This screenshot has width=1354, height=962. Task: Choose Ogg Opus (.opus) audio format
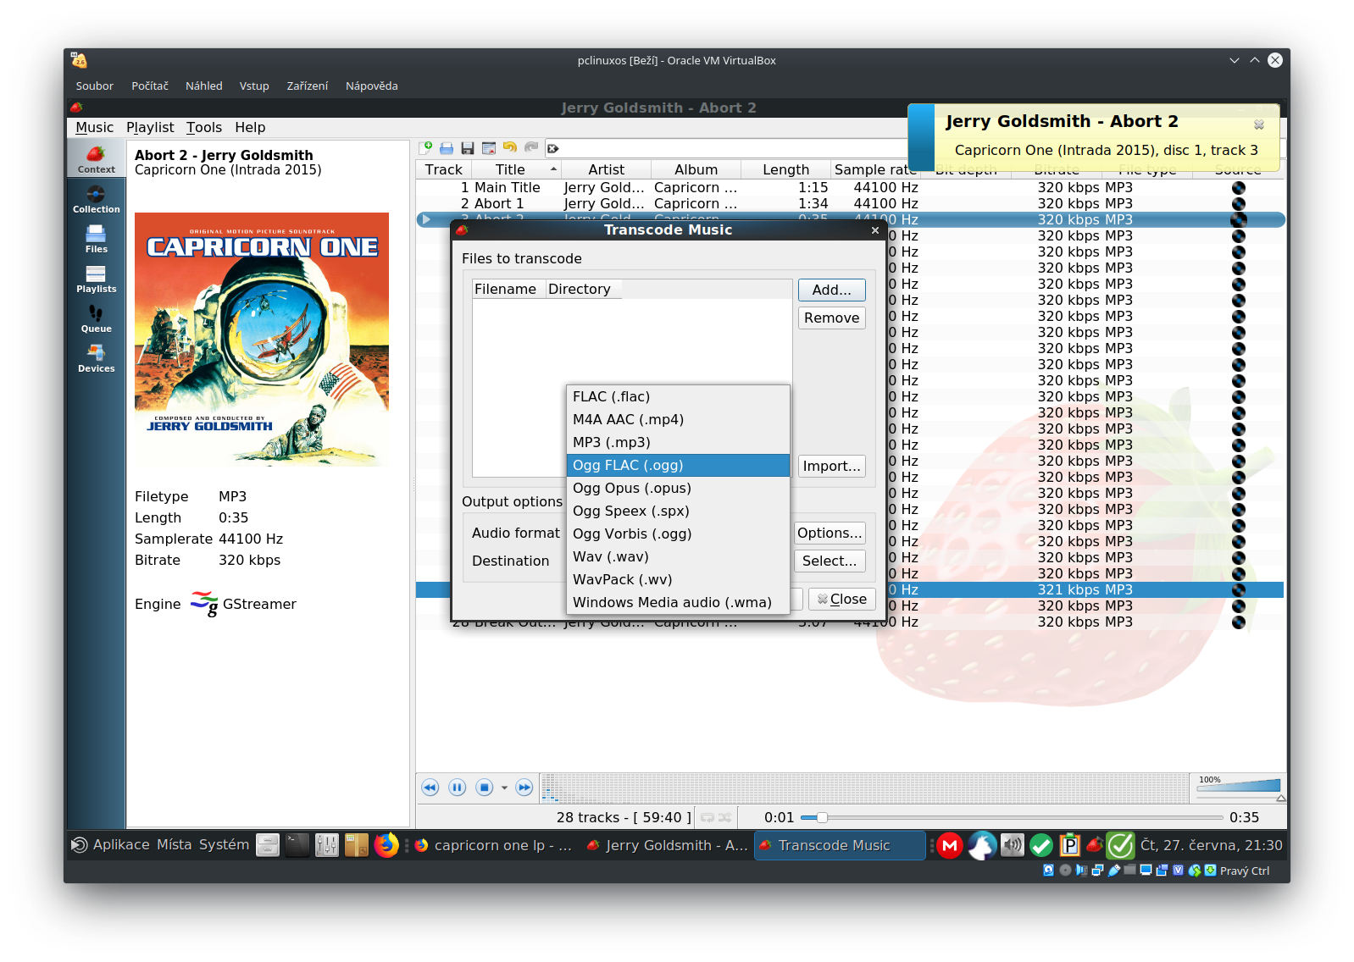(x=678, y=489)
